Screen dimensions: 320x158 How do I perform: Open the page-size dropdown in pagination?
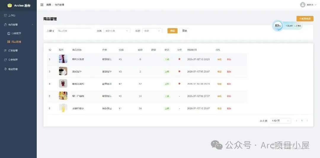coord(281,121)
